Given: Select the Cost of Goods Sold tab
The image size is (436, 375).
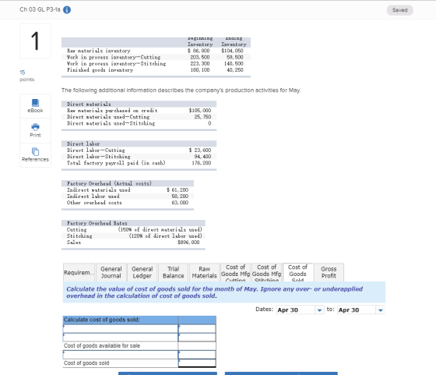Looking at the screenshot, I should coord(297,272).
